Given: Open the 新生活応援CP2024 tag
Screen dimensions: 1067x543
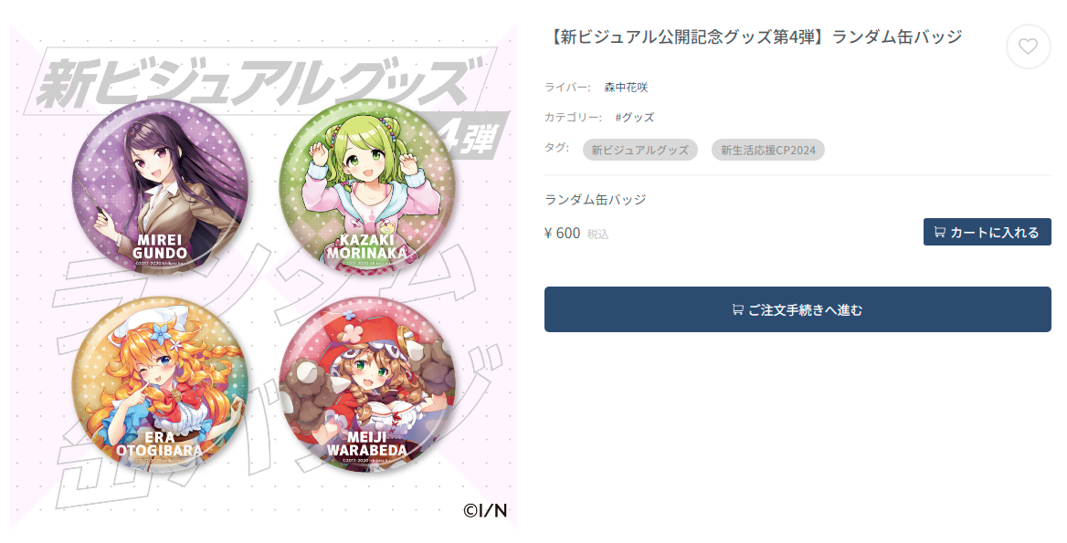Looking at the screenshot, I should (768, 151).
